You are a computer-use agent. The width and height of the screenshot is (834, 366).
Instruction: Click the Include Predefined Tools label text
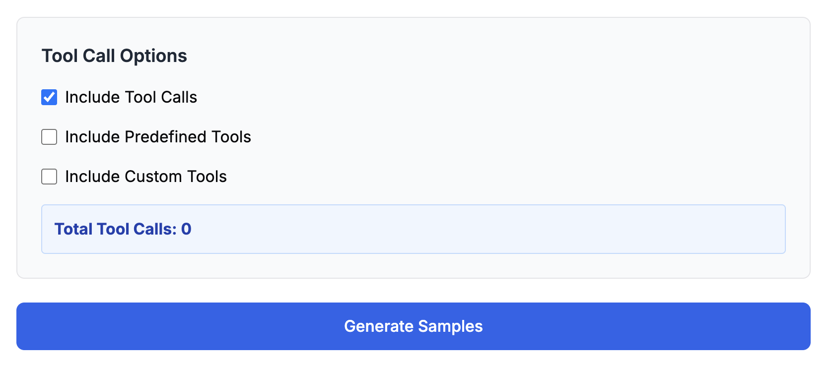click(x=157, y=137)
